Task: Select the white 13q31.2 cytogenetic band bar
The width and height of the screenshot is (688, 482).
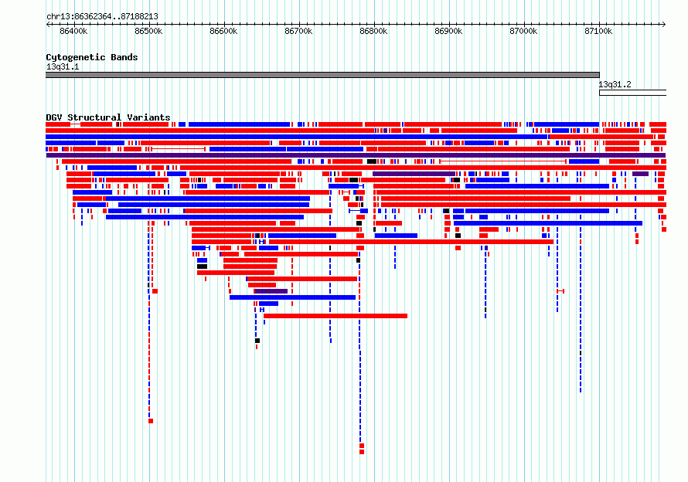Action: pos(632,93)
